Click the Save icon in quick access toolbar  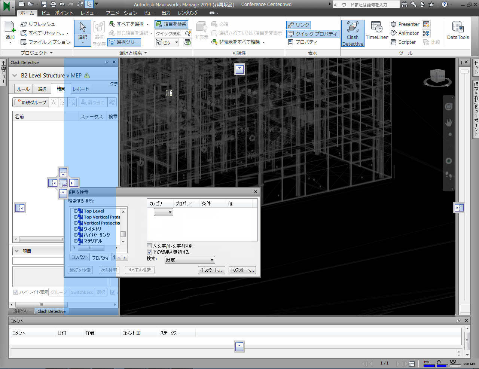[44, 4]
